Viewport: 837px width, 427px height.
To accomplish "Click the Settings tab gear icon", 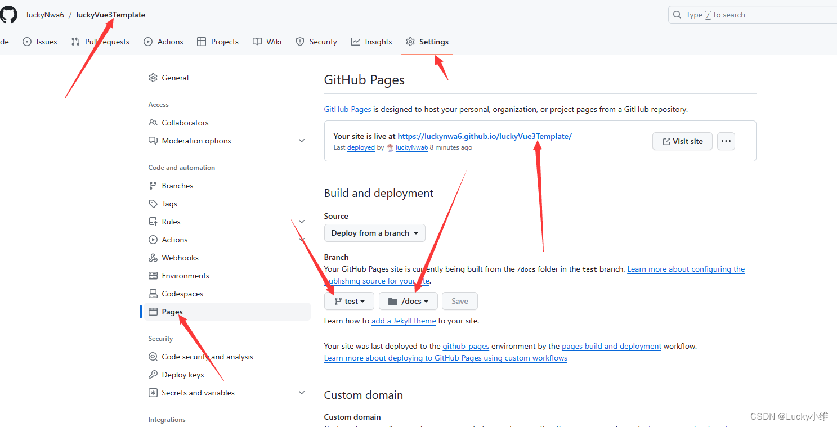I will point(410,42).
